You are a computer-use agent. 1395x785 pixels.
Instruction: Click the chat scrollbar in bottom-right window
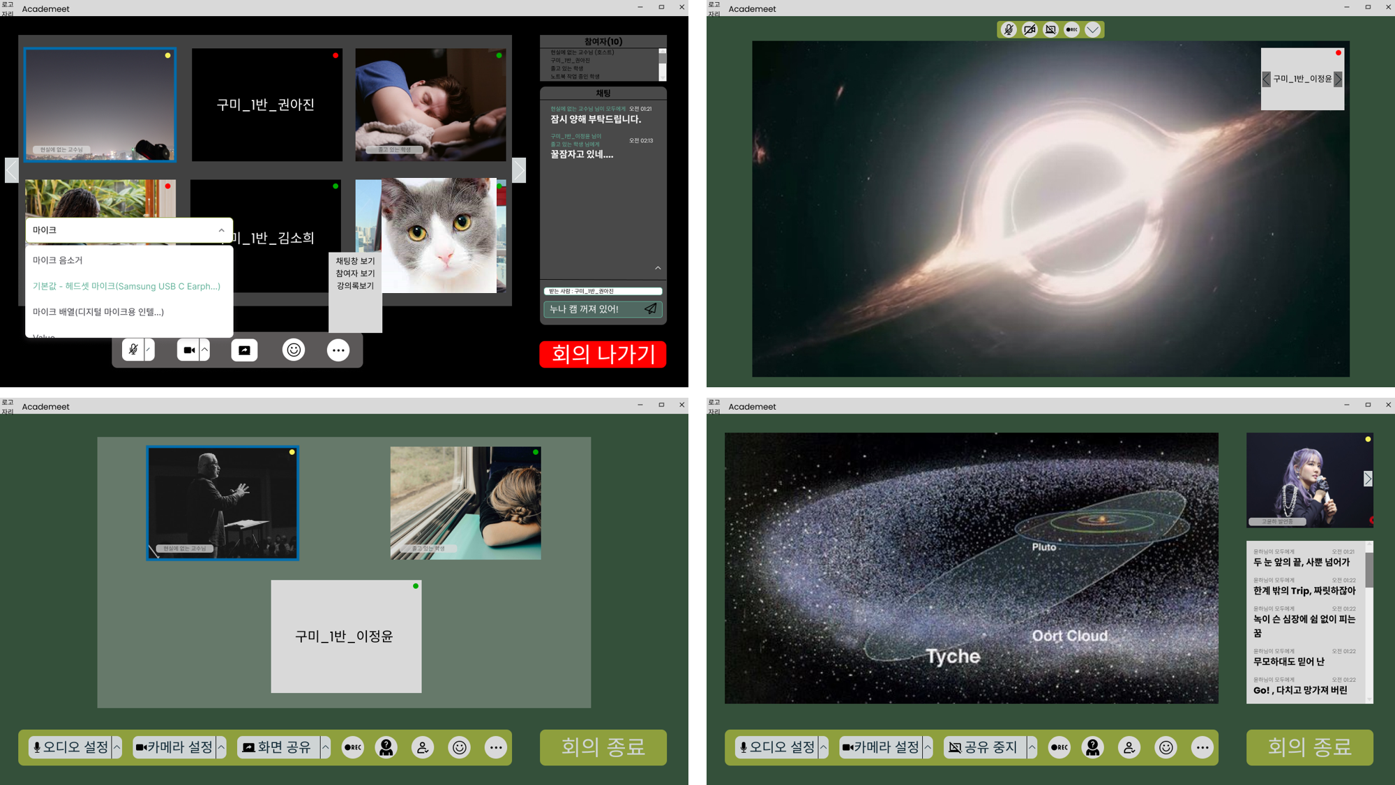[1368, 570]
